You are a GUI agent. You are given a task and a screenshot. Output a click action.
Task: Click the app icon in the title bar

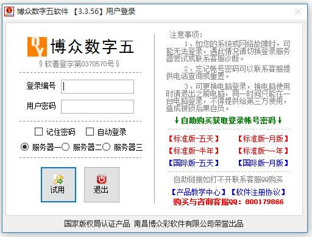(9, 12)
